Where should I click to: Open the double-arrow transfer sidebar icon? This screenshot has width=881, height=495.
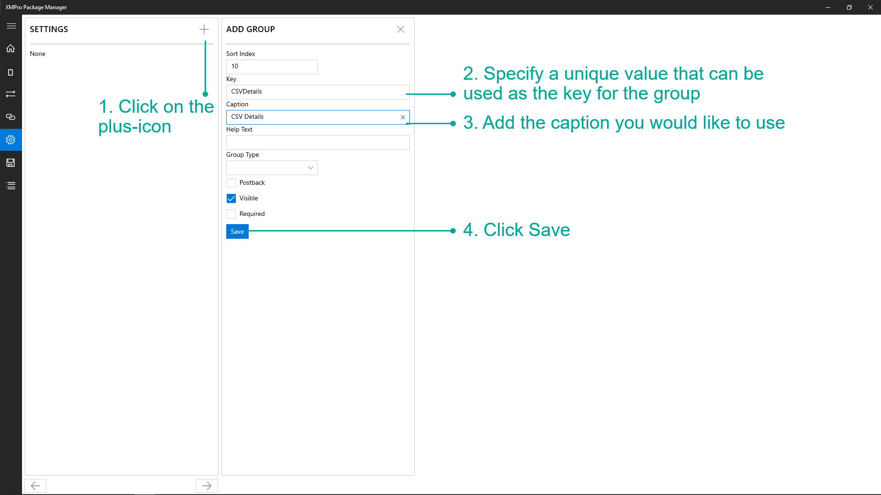(x=11, y=94)
